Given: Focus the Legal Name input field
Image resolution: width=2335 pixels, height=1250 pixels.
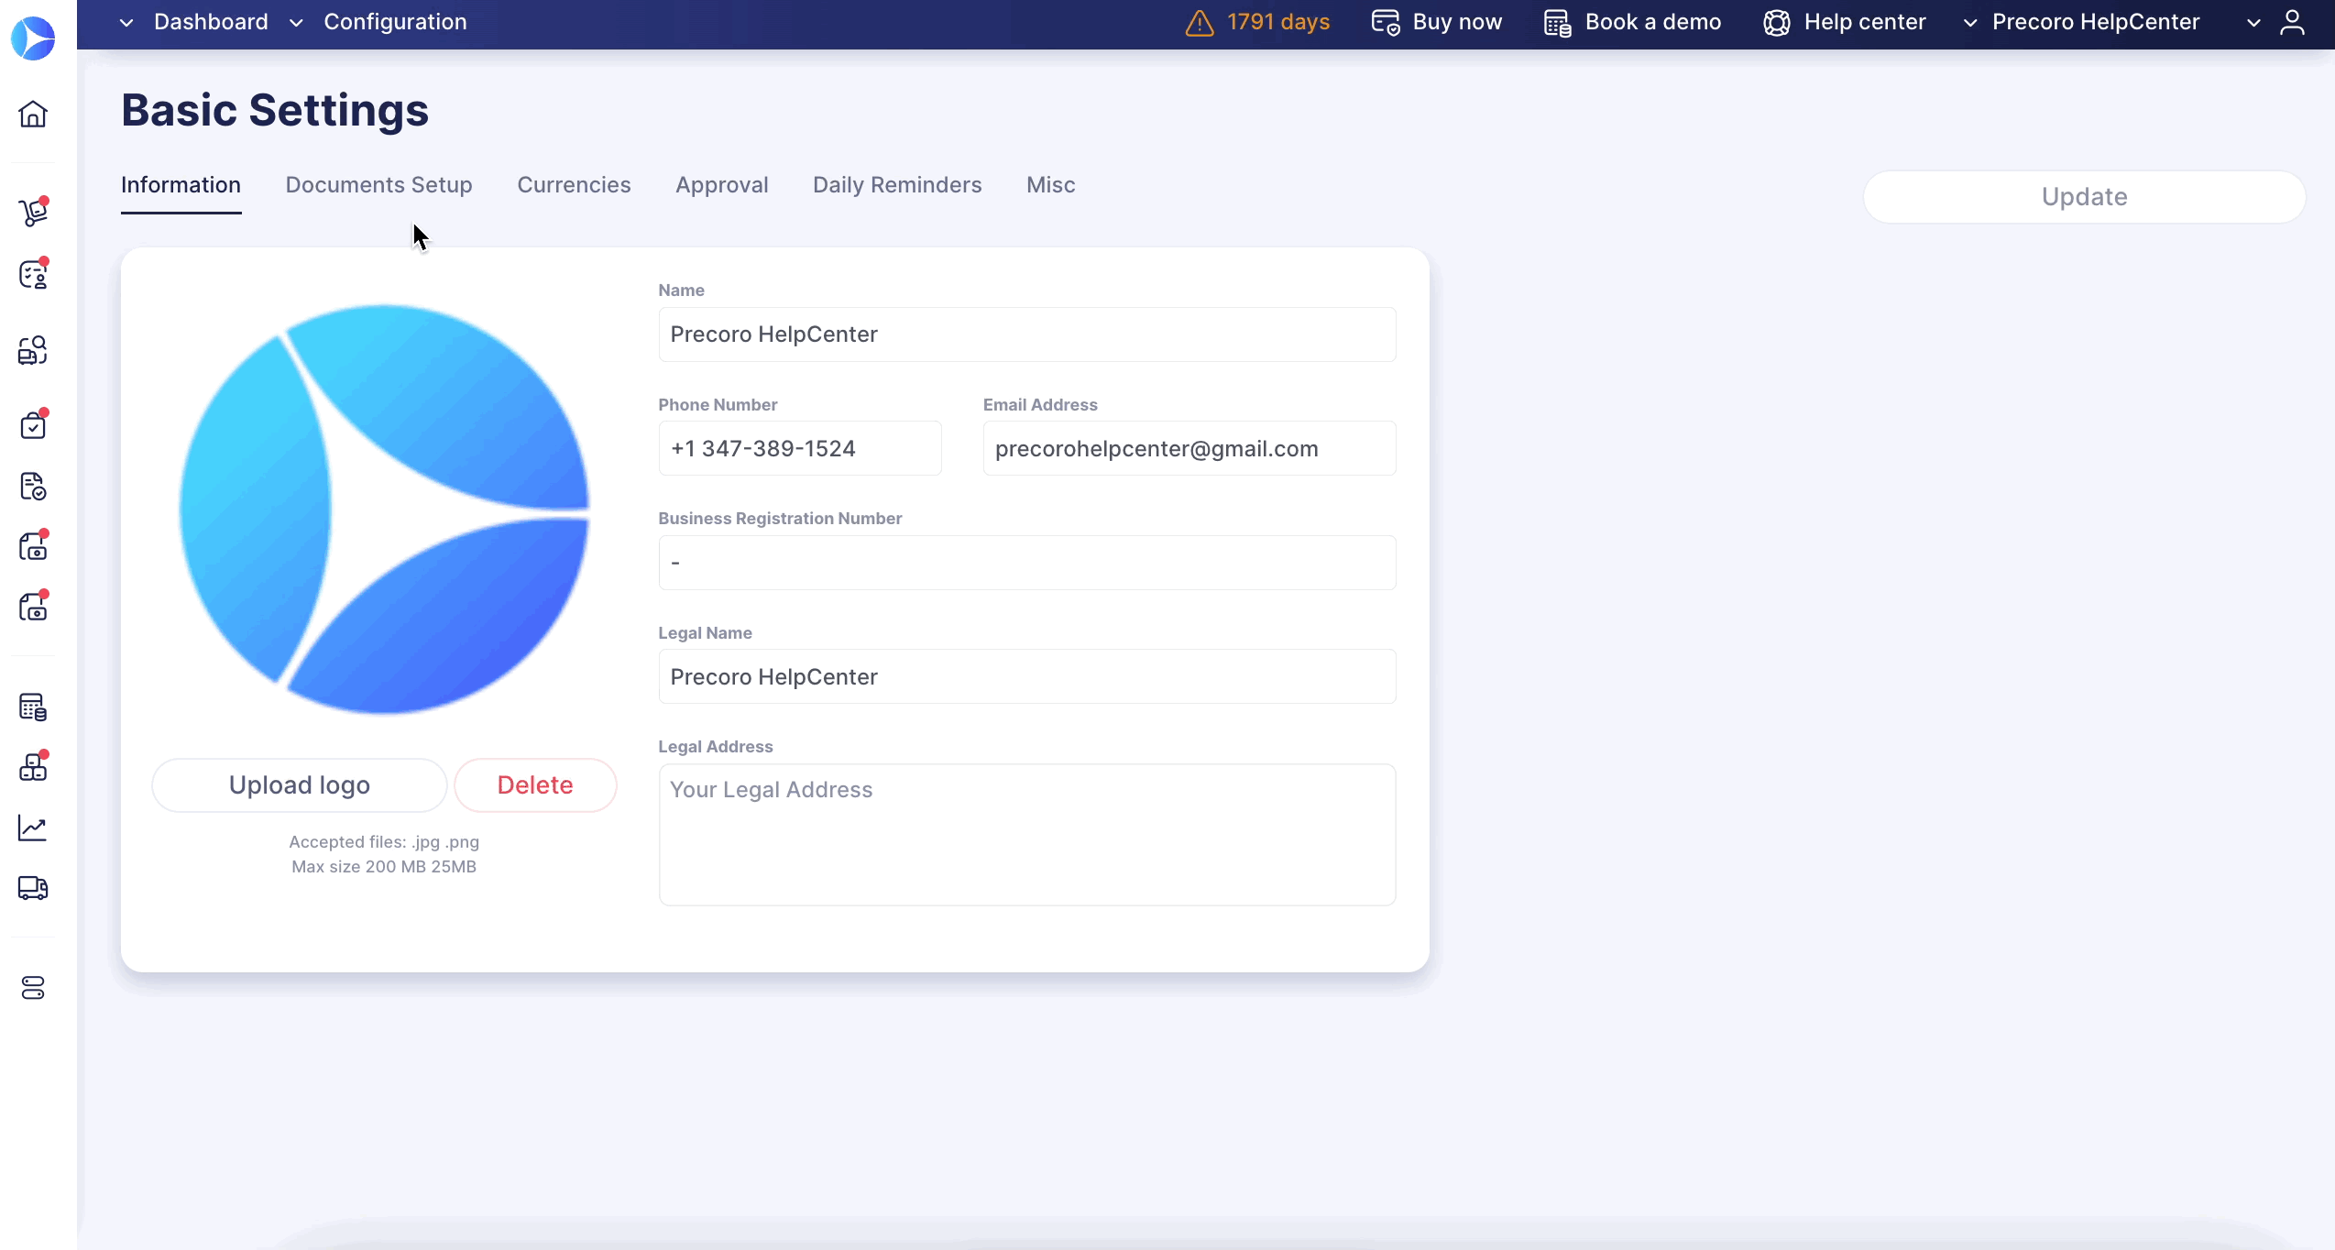Looking at the screenshot, I should [x=1027, y=676].
